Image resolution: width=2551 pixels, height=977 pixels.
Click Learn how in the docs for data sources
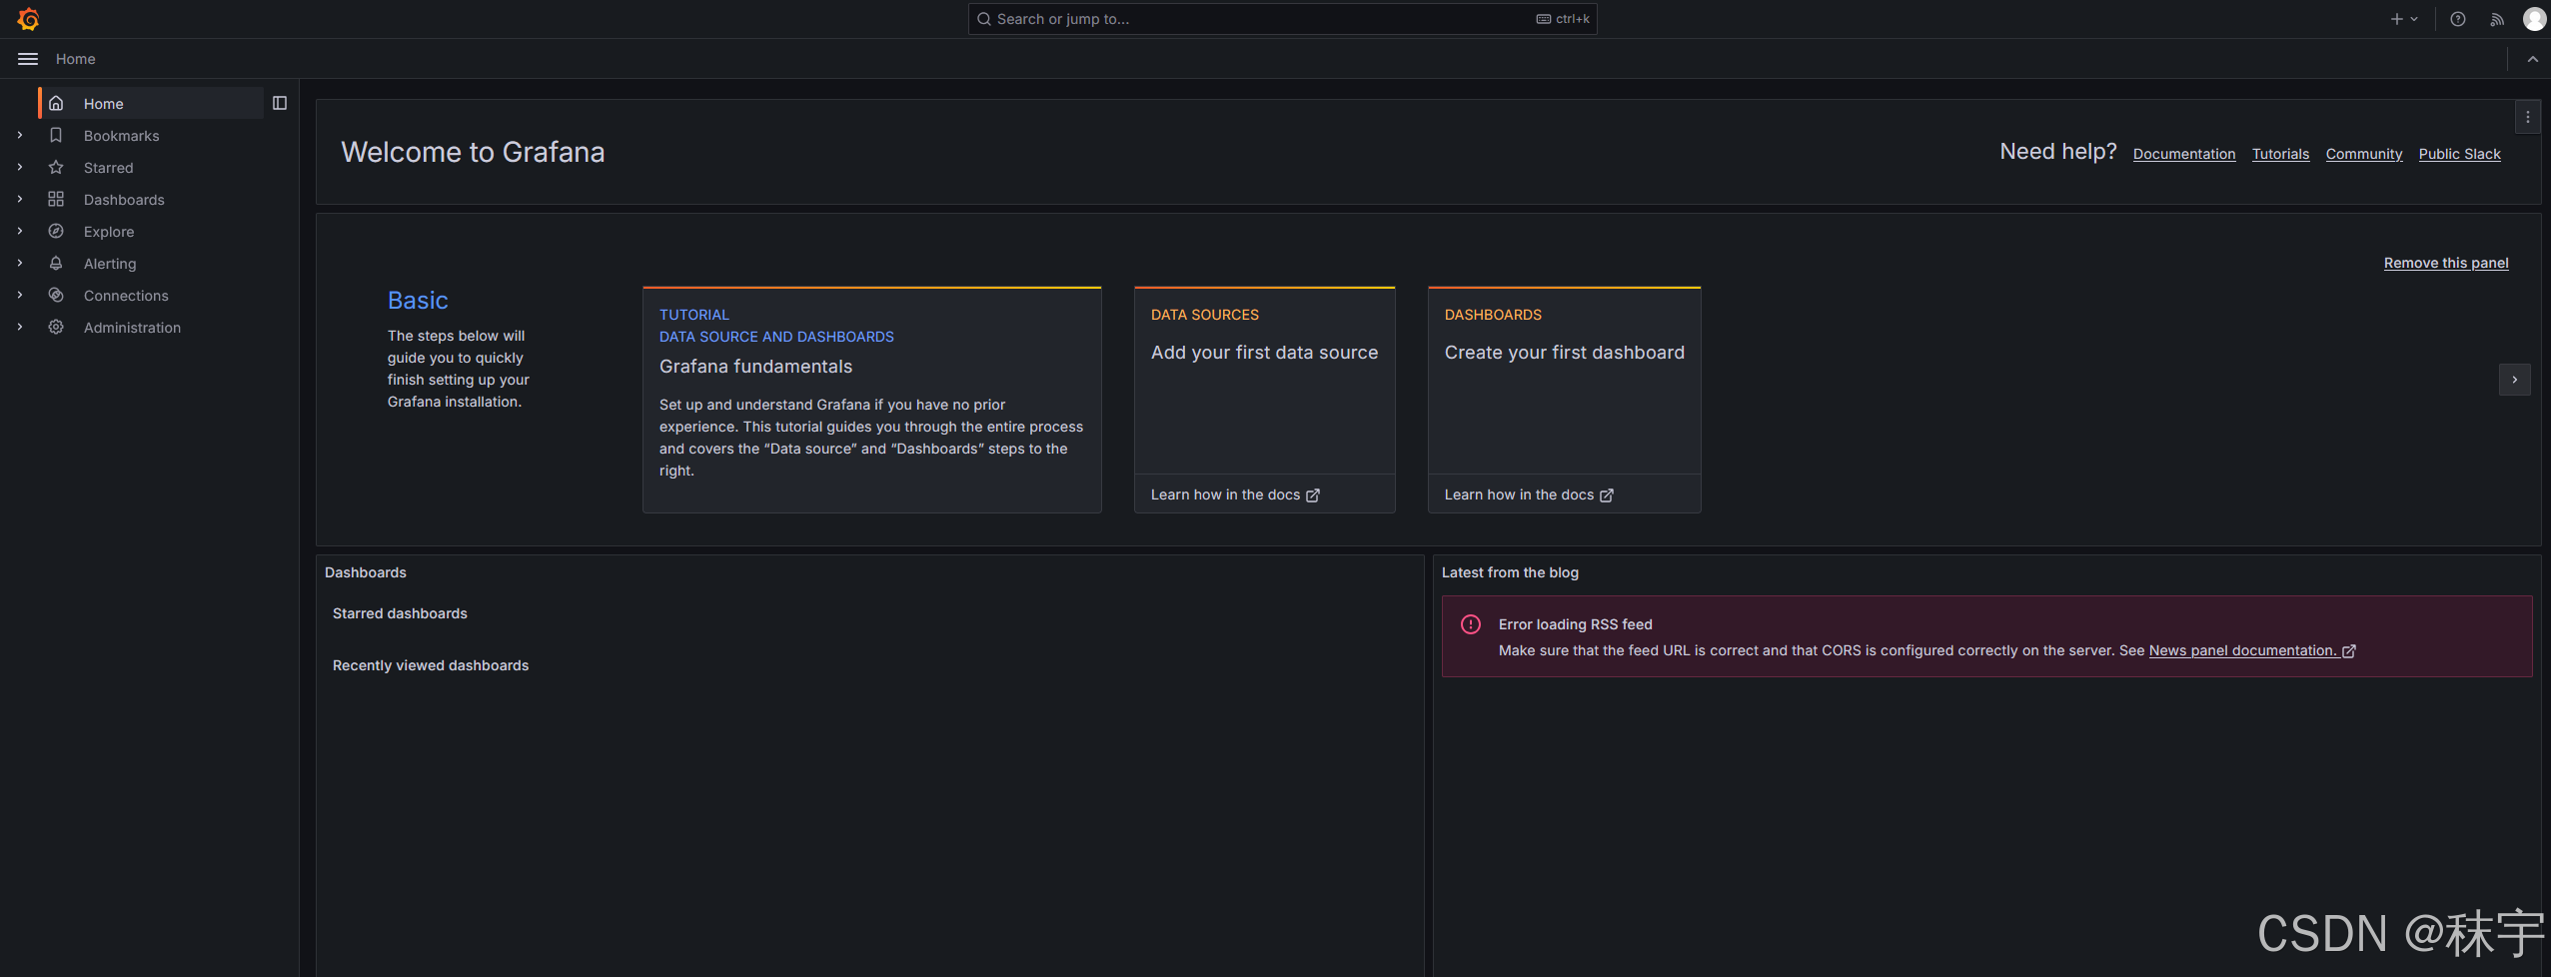click(x=1235, y=494)
